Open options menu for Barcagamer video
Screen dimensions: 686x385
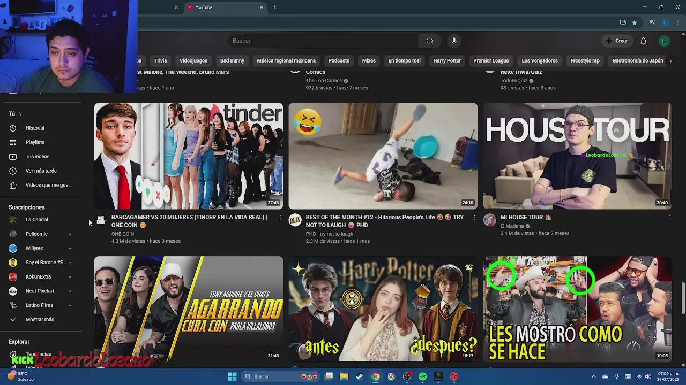[280, 218]
